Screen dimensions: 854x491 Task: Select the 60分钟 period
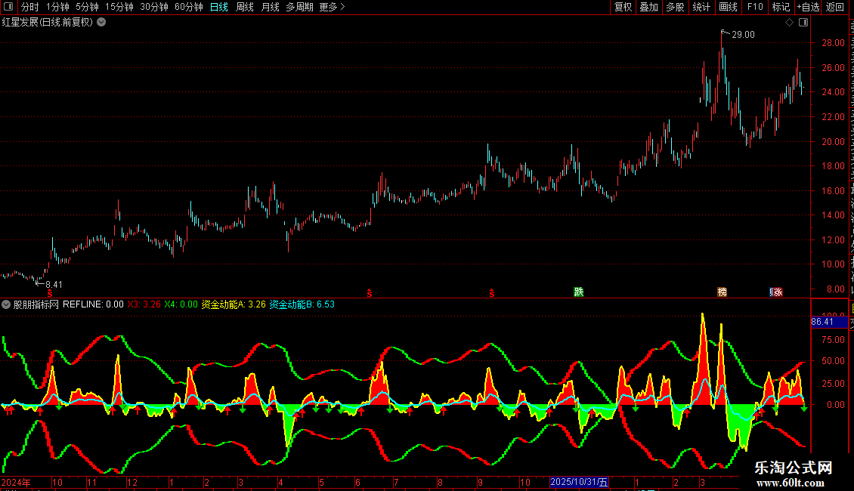click(189, 7)
